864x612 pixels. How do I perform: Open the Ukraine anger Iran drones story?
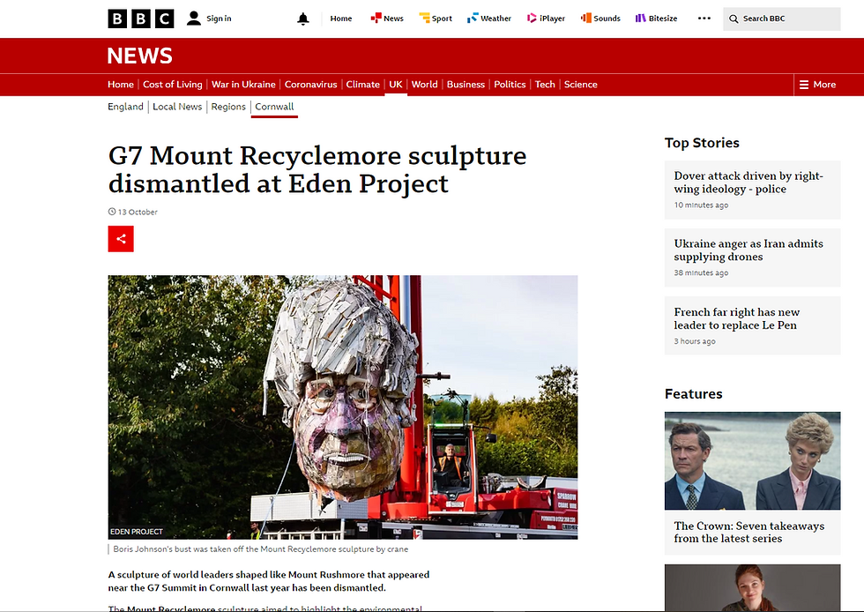click(749, 250)
